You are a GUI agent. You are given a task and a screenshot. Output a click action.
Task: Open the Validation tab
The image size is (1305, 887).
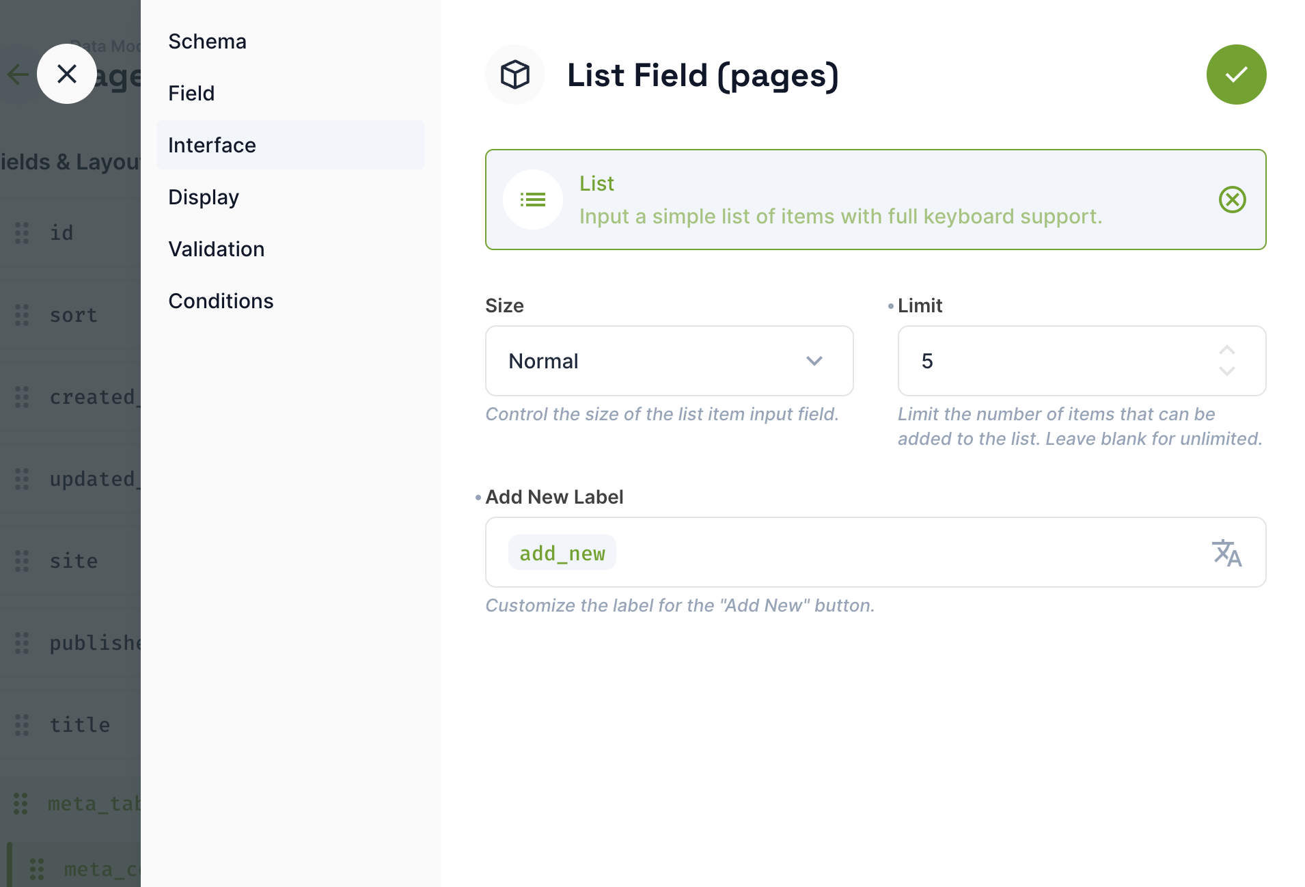(216, 249)
